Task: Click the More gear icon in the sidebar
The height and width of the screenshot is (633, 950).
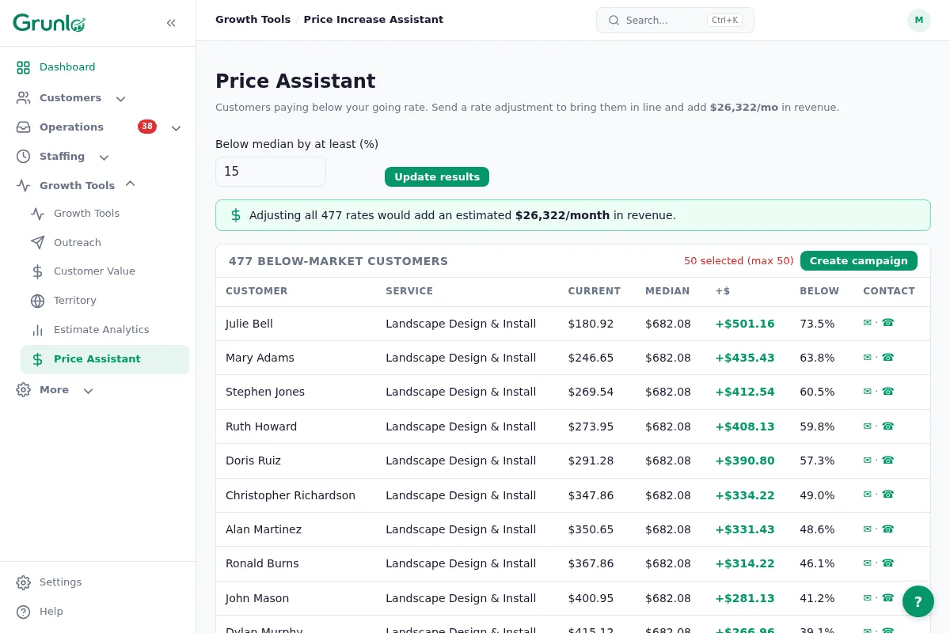Action: (24, 390)
